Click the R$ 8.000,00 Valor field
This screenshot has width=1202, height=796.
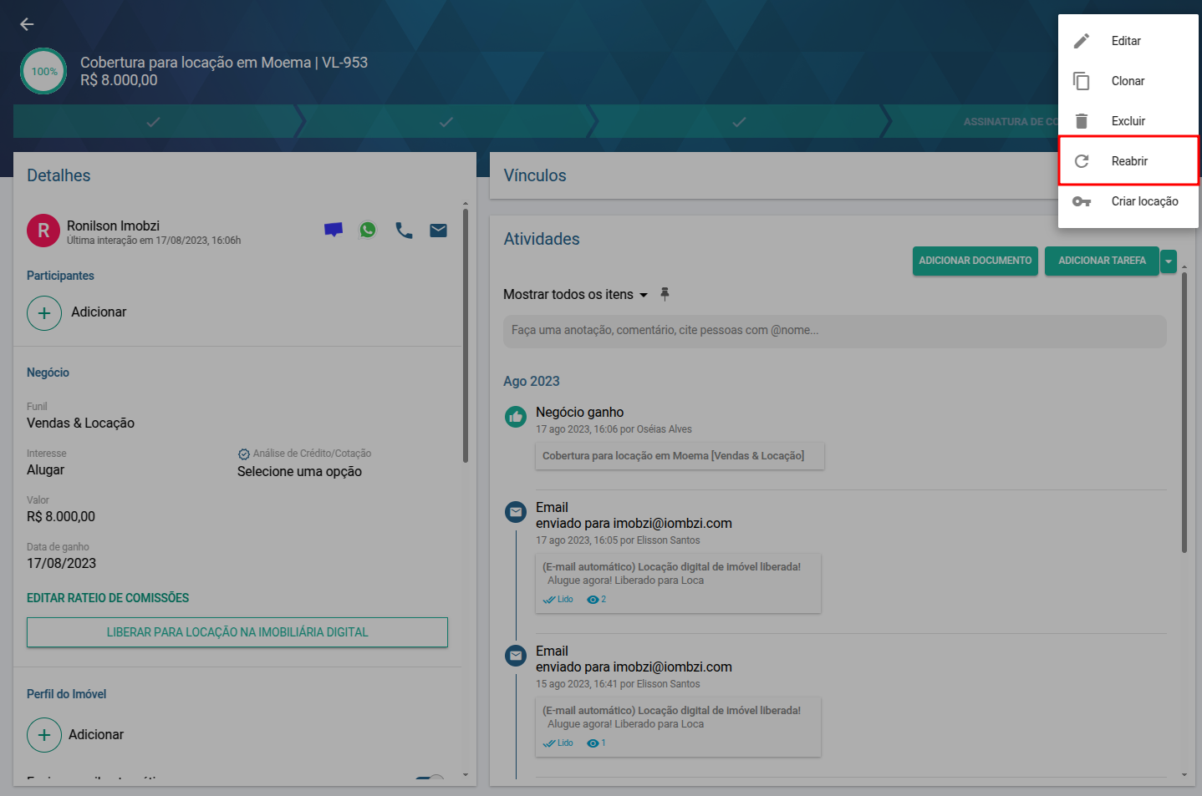(x=61, y=516)
